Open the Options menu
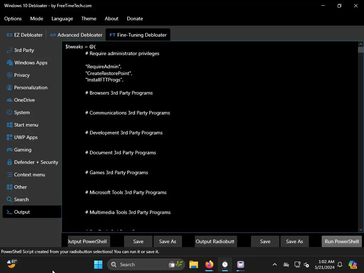364x273 pixels. point(13,18)
